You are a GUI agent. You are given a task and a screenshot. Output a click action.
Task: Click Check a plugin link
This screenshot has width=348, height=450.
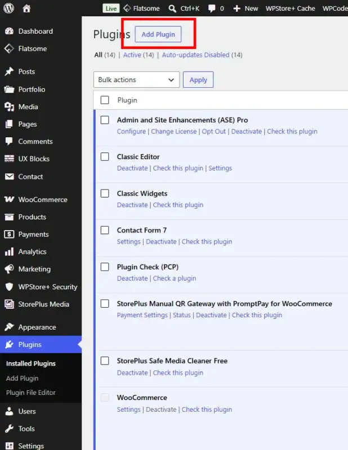175,278
